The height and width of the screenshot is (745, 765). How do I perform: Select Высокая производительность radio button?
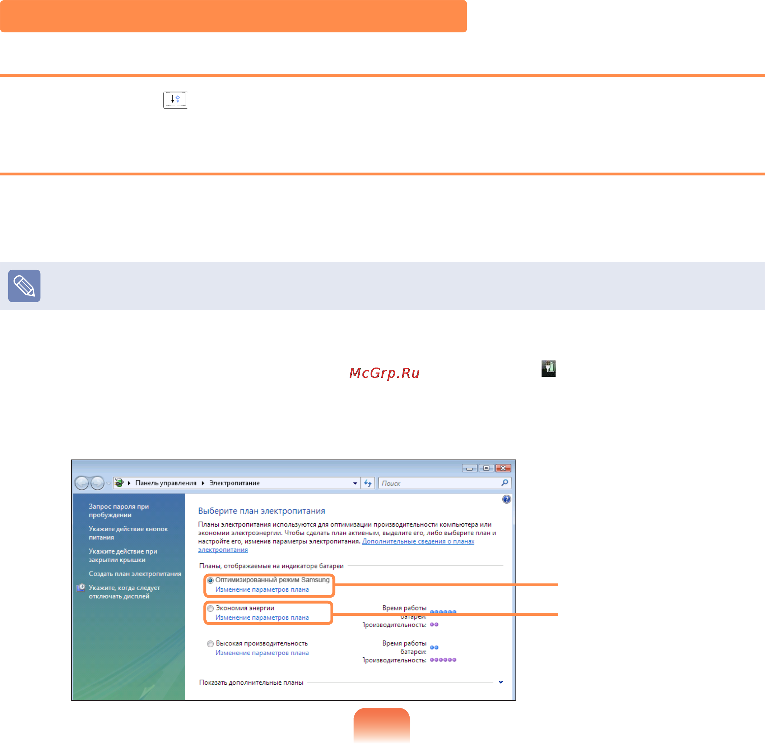211,644
